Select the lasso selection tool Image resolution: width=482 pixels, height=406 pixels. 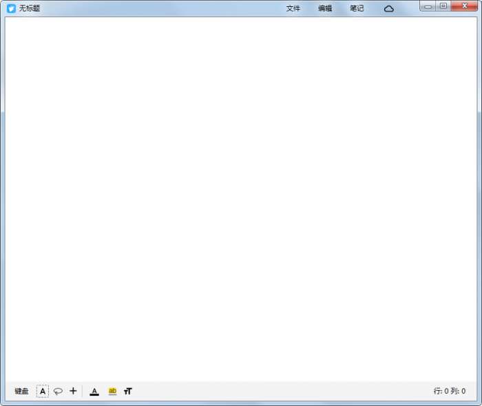58,391
